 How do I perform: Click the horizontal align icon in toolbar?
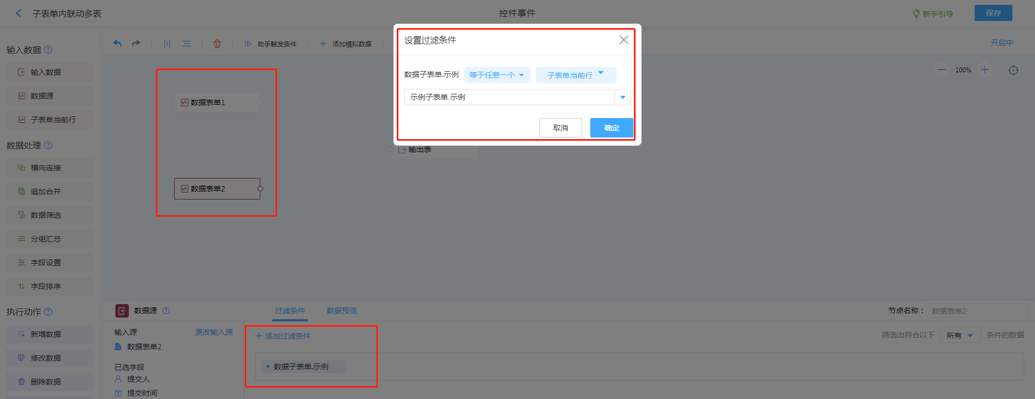187,44
